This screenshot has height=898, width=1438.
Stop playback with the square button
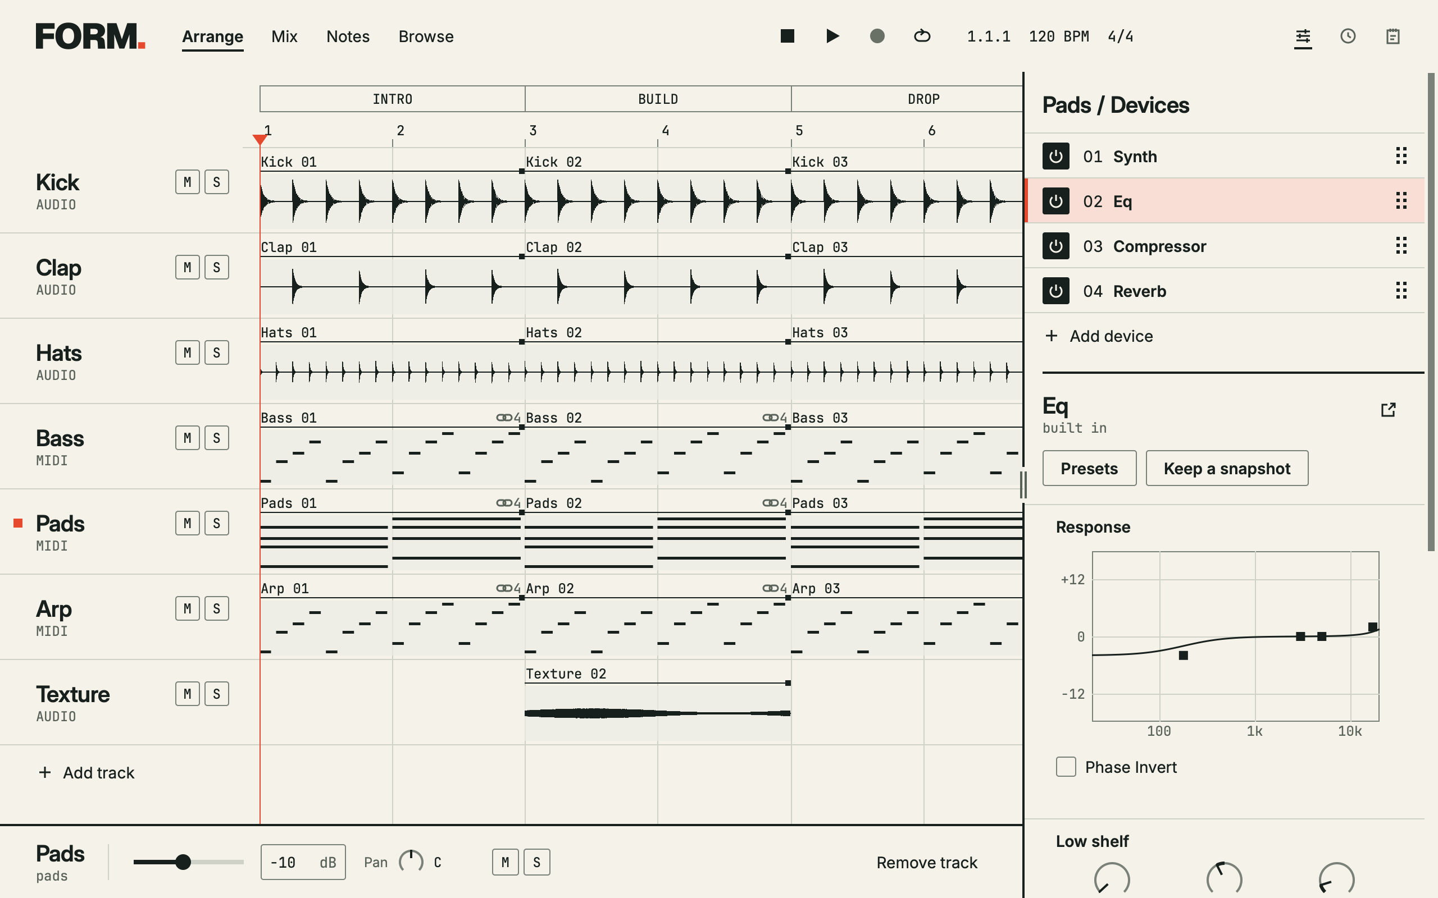pos(788,36)
